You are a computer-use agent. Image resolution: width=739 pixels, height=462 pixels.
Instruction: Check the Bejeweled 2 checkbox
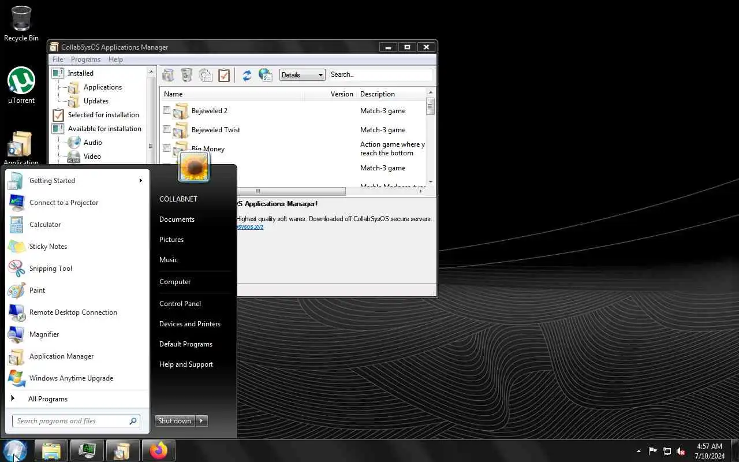click(166, 110)
